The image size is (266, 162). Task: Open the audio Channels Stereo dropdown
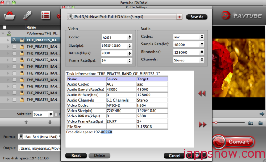tap(189, 60)
